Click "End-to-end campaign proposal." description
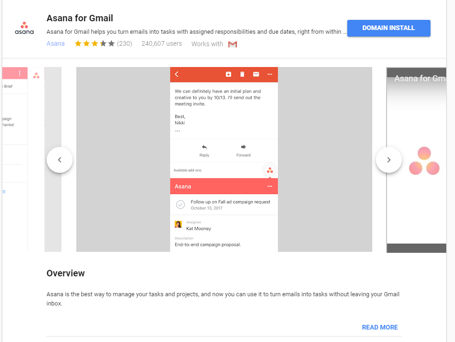 pyautogui.click(x=208, y=244)
